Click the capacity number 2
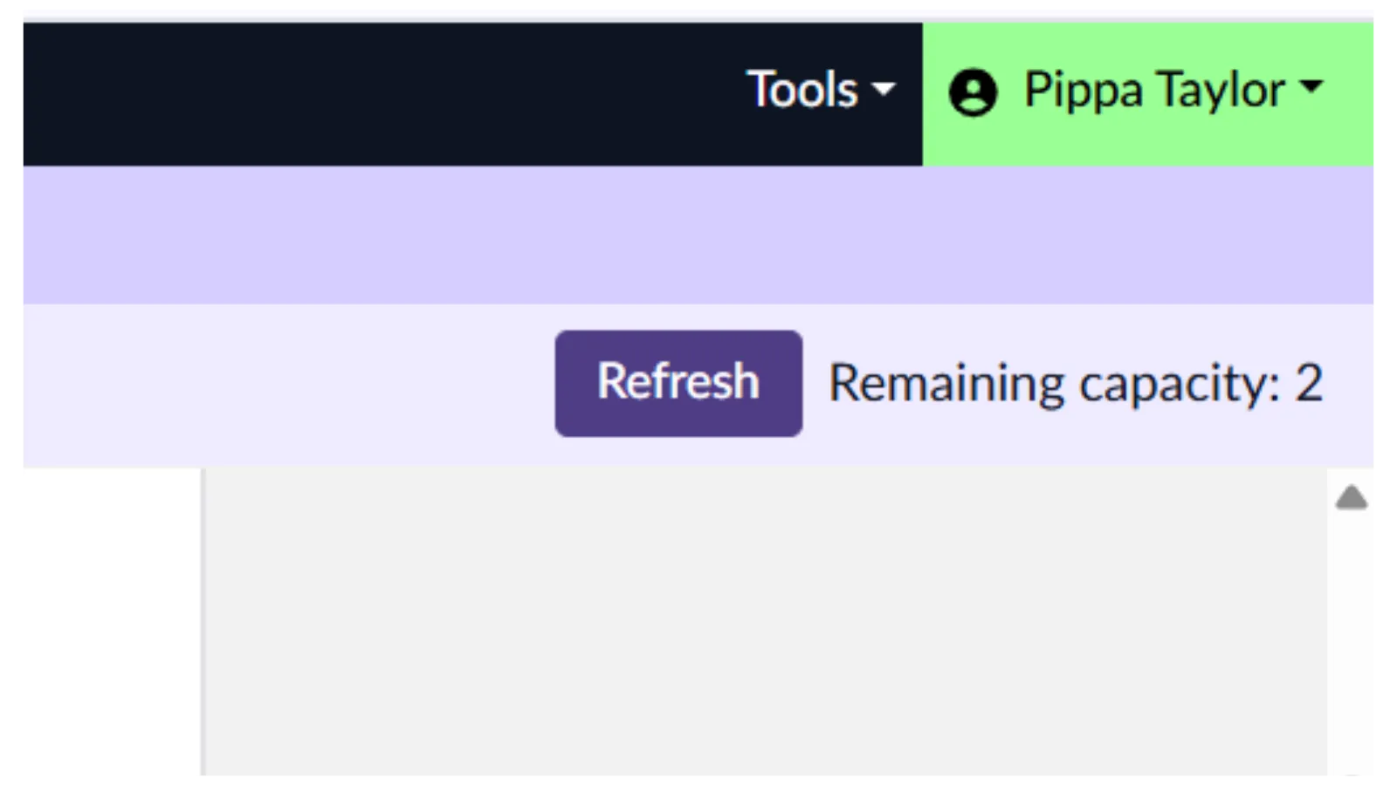Screen dimensions: 1397x785 click(x=1308, y=384)
